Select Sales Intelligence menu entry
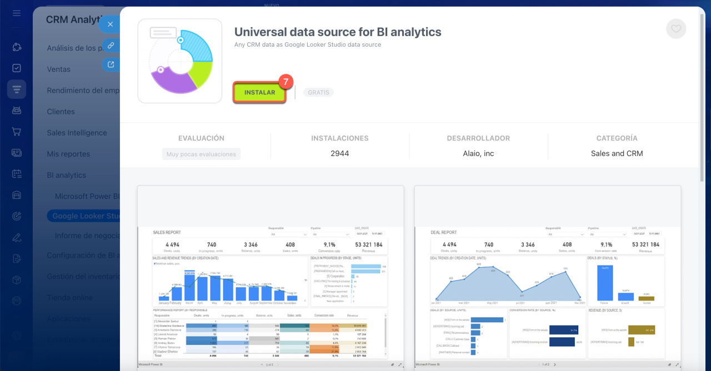 click(x=77, y=133)
